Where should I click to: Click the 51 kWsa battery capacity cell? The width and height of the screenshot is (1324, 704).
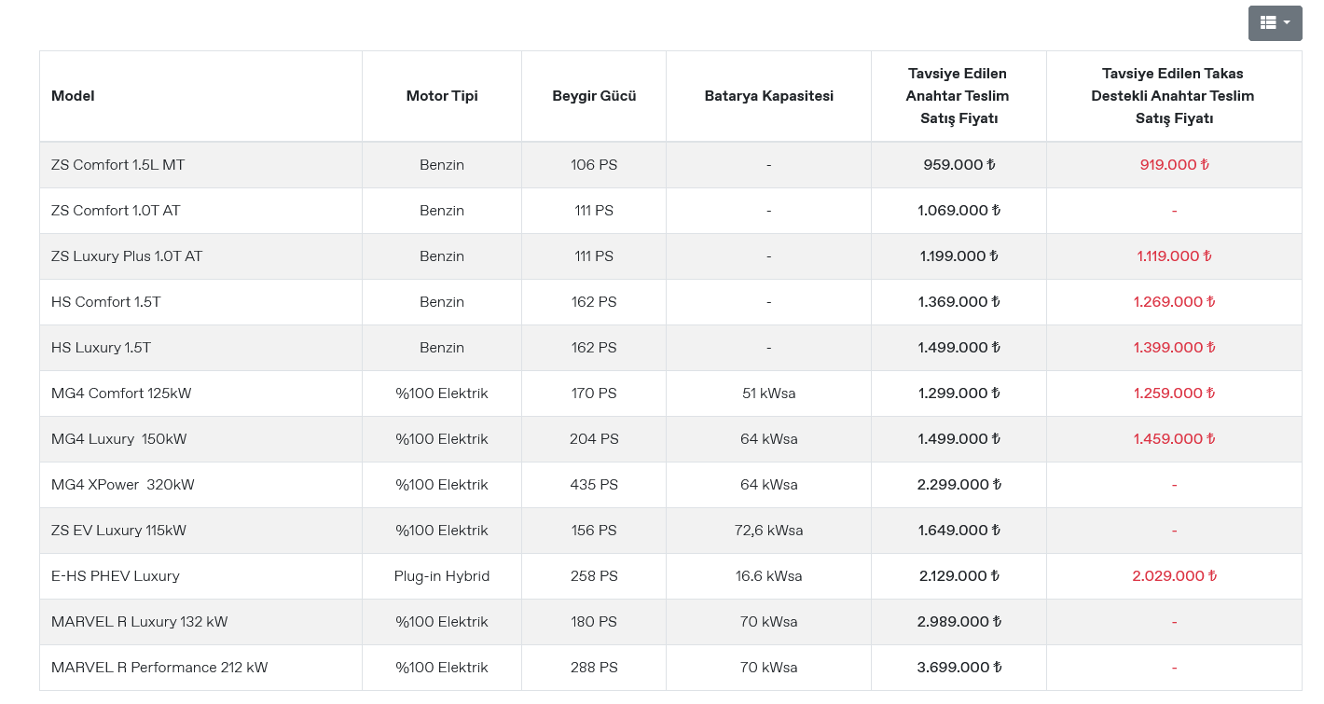click(x=769, y=393)
